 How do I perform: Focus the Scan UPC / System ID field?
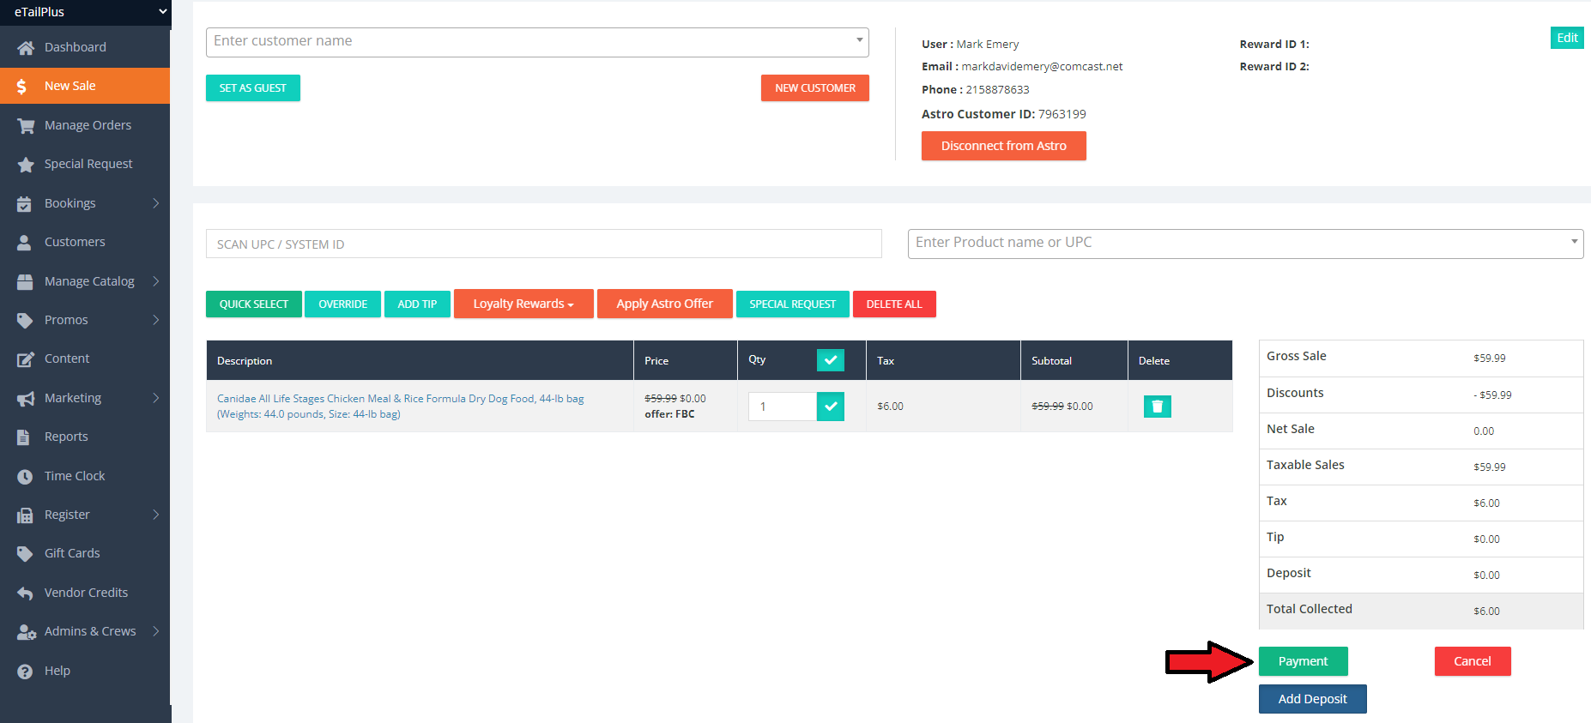pos(543,244)
